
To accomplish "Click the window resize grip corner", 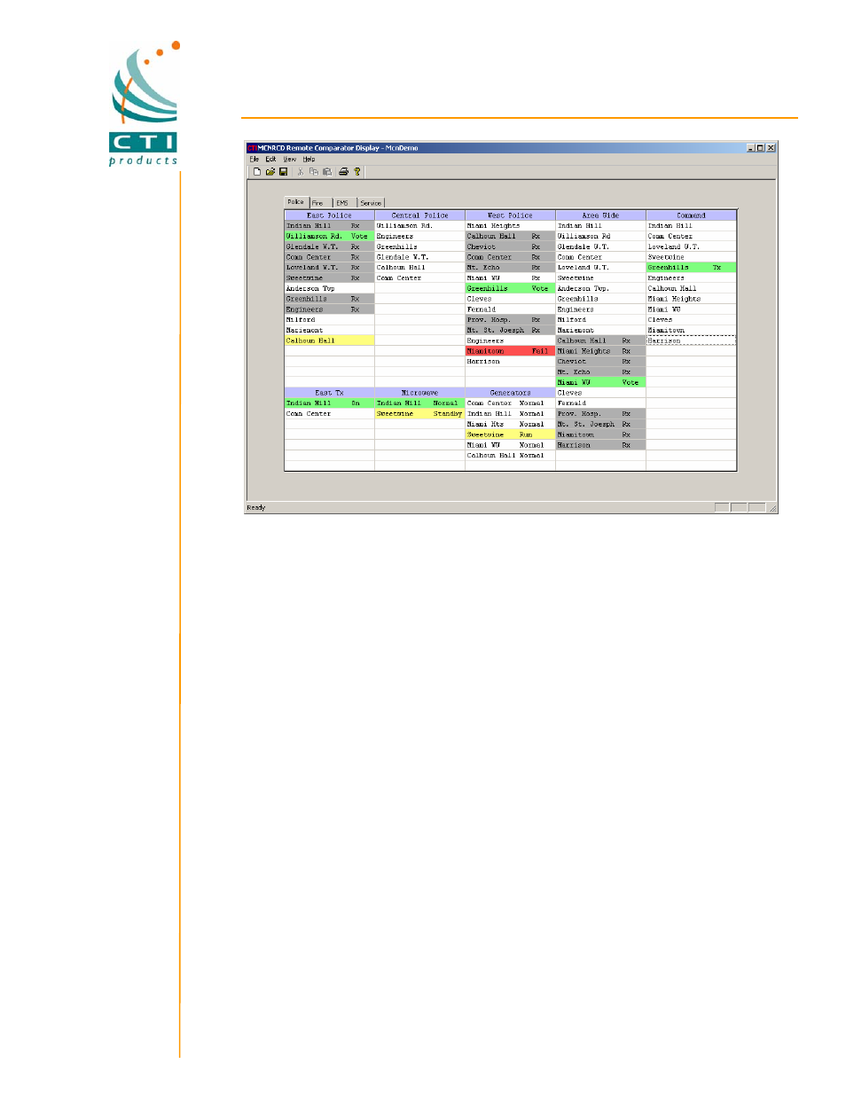I will 772,508.
